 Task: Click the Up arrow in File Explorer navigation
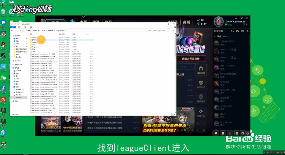[x=20, y=30]
